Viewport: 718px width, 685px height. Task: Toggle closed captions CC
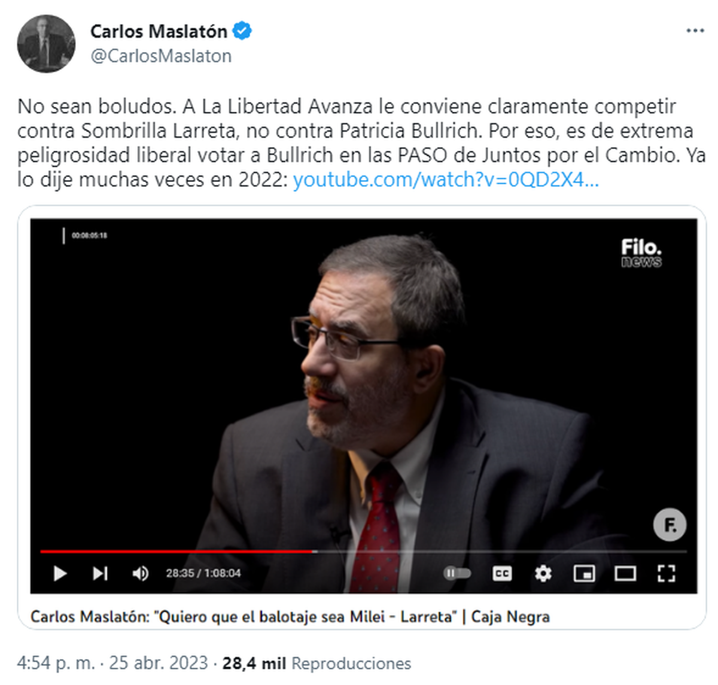[502, 574]
